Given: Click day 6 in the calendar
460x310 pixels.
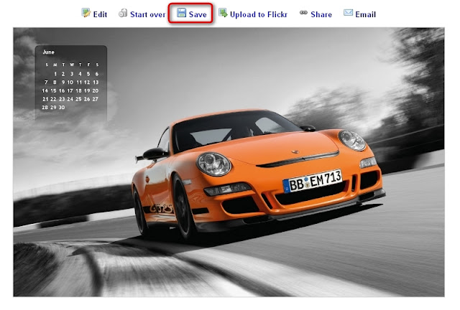Looking at the screenshot, I should pos(97,74).
